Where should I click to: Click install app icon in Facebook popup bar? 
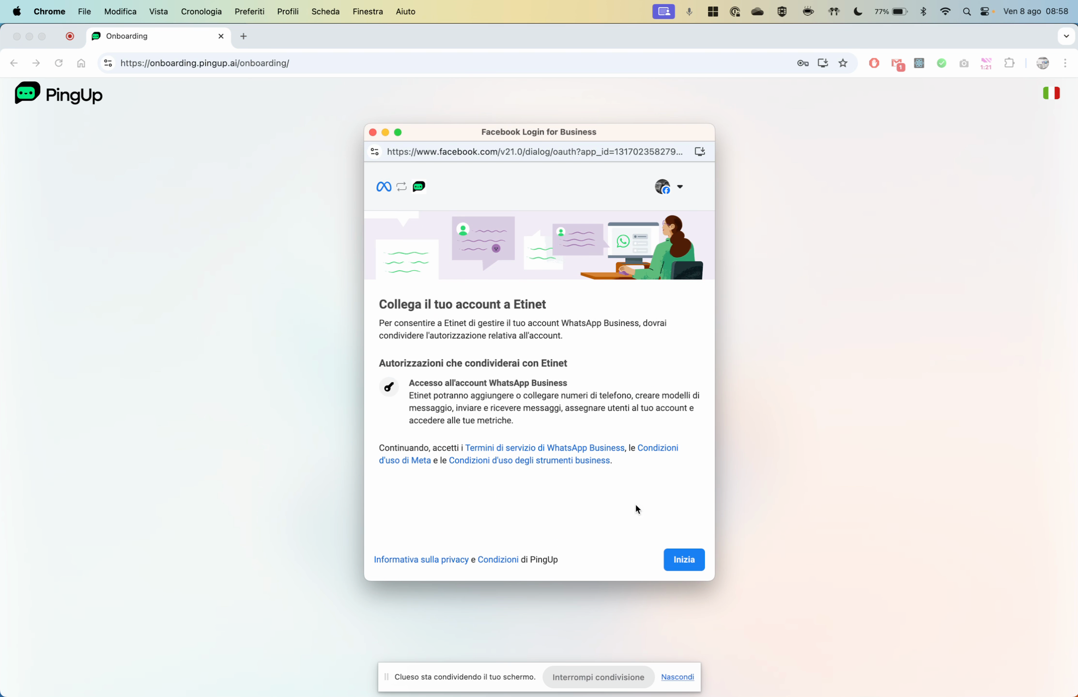[x=700, y=152]
